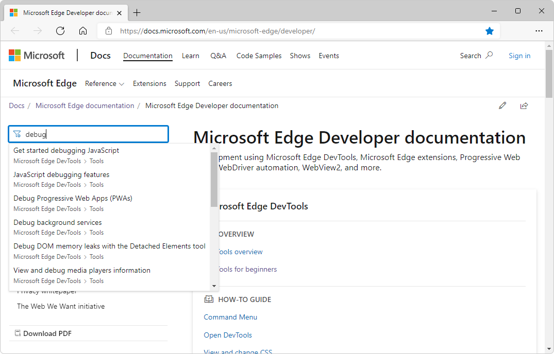Click the pencil Edit page icon
The image size is (554, 354).
tap(502, 105)
